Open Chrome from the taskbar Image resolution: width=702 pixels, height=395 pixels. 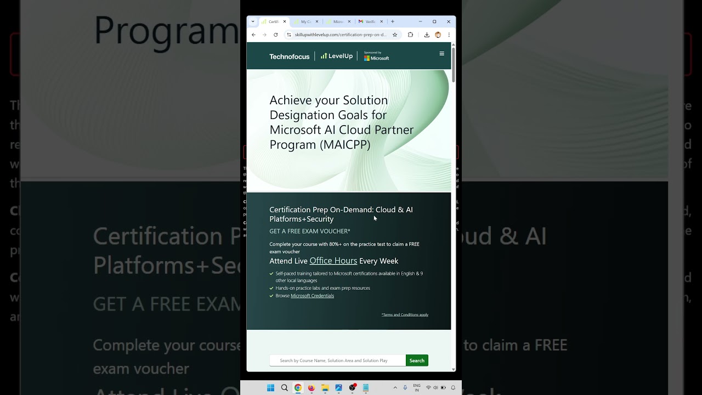click(298, 388)
